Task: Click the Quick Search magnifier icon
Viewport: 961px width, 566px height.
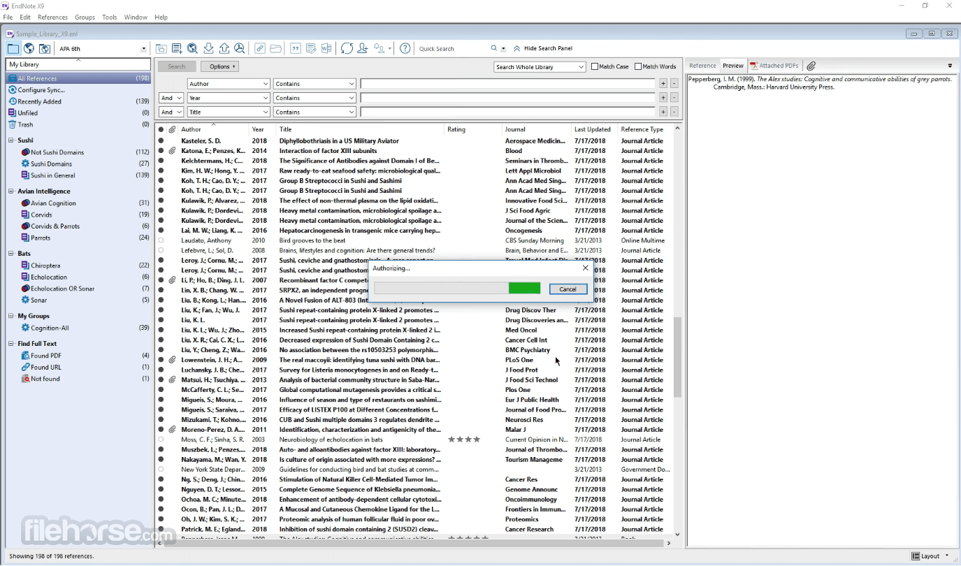Action: (493, 49)
